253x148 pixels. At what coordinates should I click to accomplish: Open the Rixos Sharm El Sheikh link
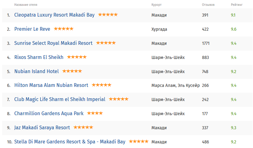39,57
